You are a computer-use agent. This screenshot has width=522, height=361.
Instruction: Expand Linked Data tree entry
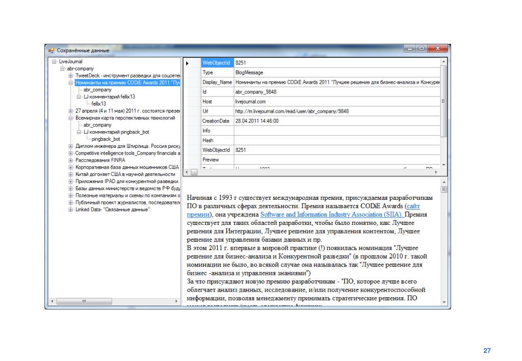coord(70,210)
